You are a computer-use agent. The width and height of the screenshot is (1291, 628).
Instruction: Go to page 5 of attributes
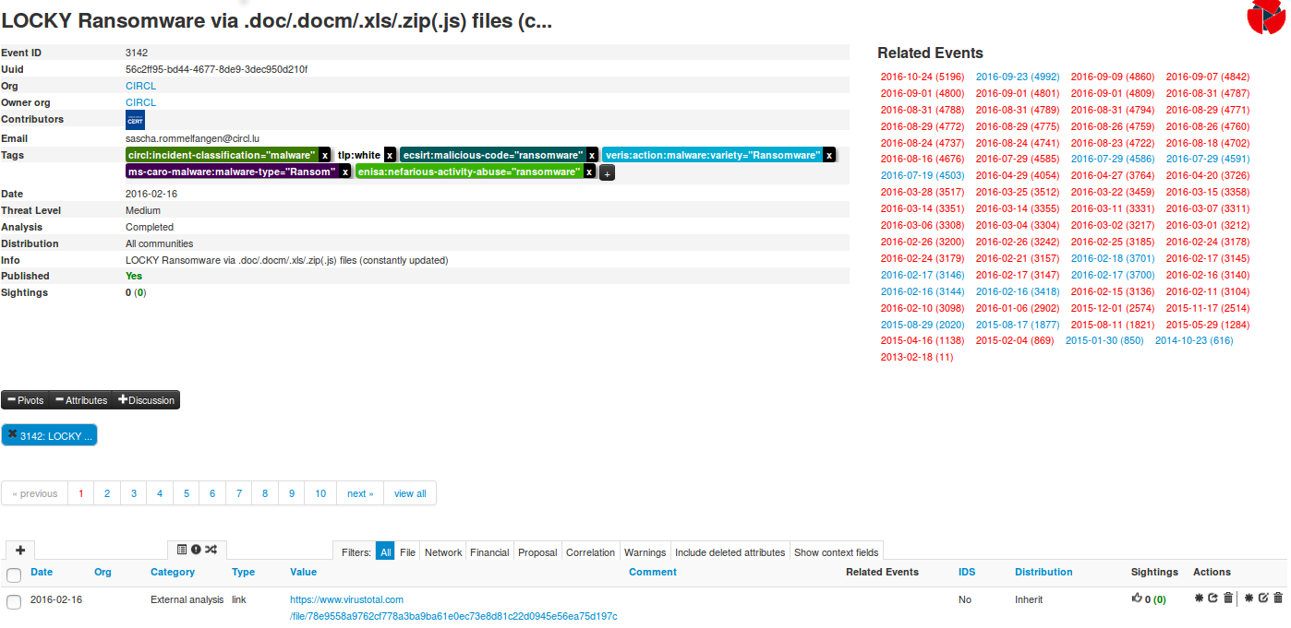pyautogui.click(x=186, y=493)
